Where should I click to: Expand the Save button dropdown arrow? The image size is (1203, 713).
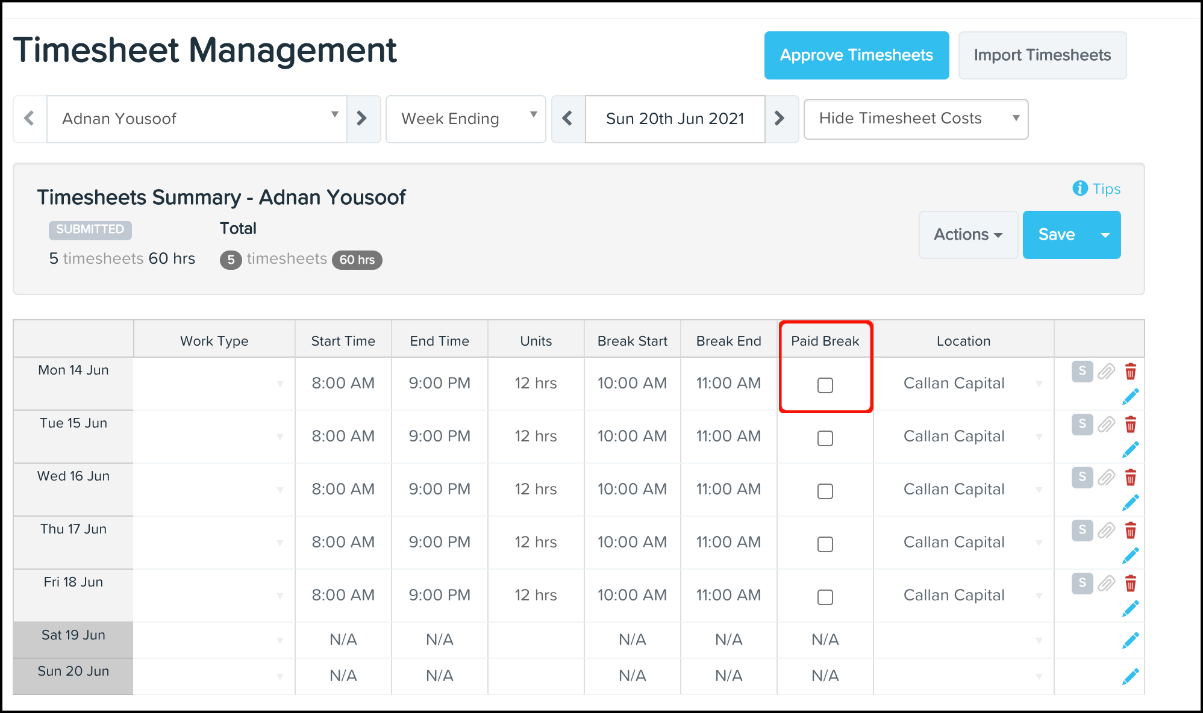click(1105, 235)
